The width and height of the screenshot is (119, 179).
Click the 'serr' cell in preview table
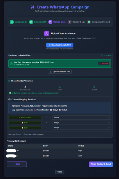80,156
